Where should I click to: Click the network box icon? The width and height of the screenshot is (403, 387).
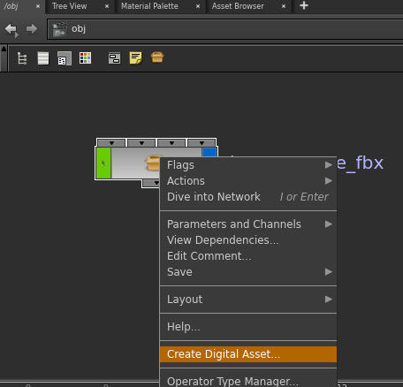[114, 57]
